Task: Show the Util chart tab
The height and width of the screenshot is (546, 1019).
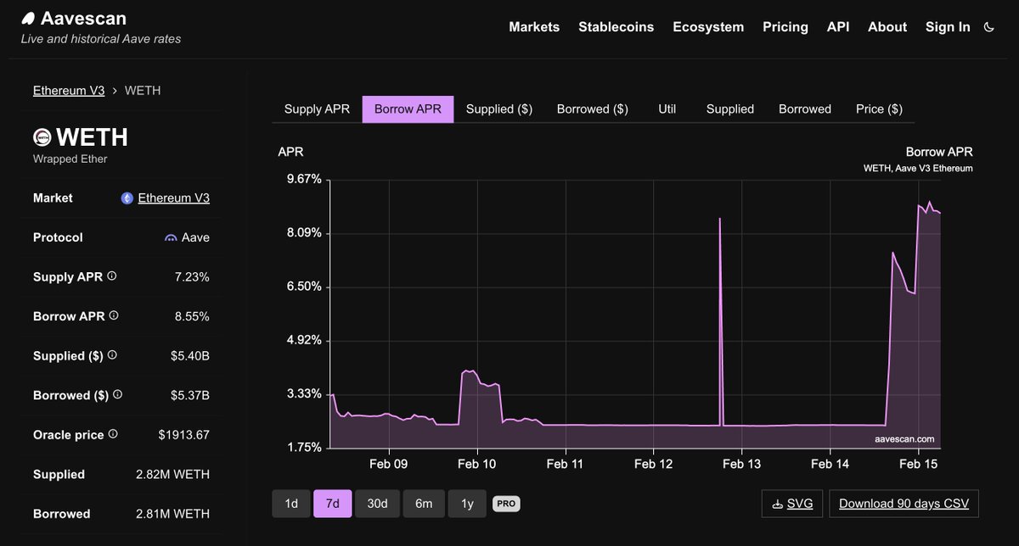Action: (667, 109)
